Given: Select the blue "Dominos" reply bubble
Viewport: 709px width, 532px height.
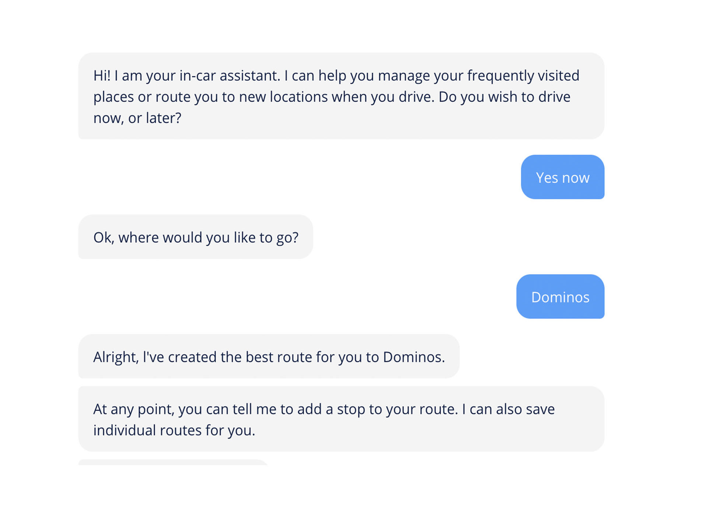Looking at the screenshot, I should click(x=560, y=297).
